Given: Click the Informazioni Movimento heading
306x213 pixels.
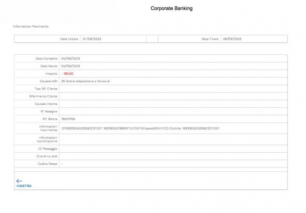Looking at the screenshot, I should pos(31,26).
